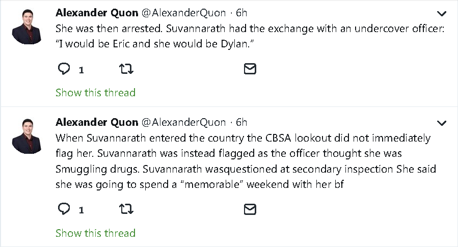Click the 6h timestamp on second tweet

pos(241,122)
